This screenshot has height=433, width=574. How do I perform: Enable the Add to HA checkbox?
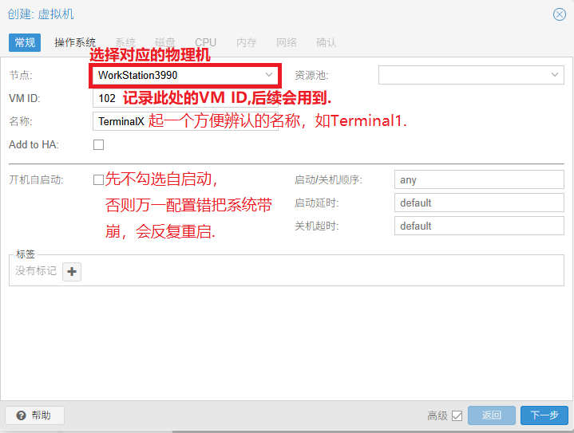[99, 145]
